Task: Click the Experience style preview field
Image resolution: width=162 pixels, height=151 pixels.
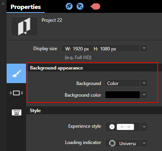Action: click(122, 127)
